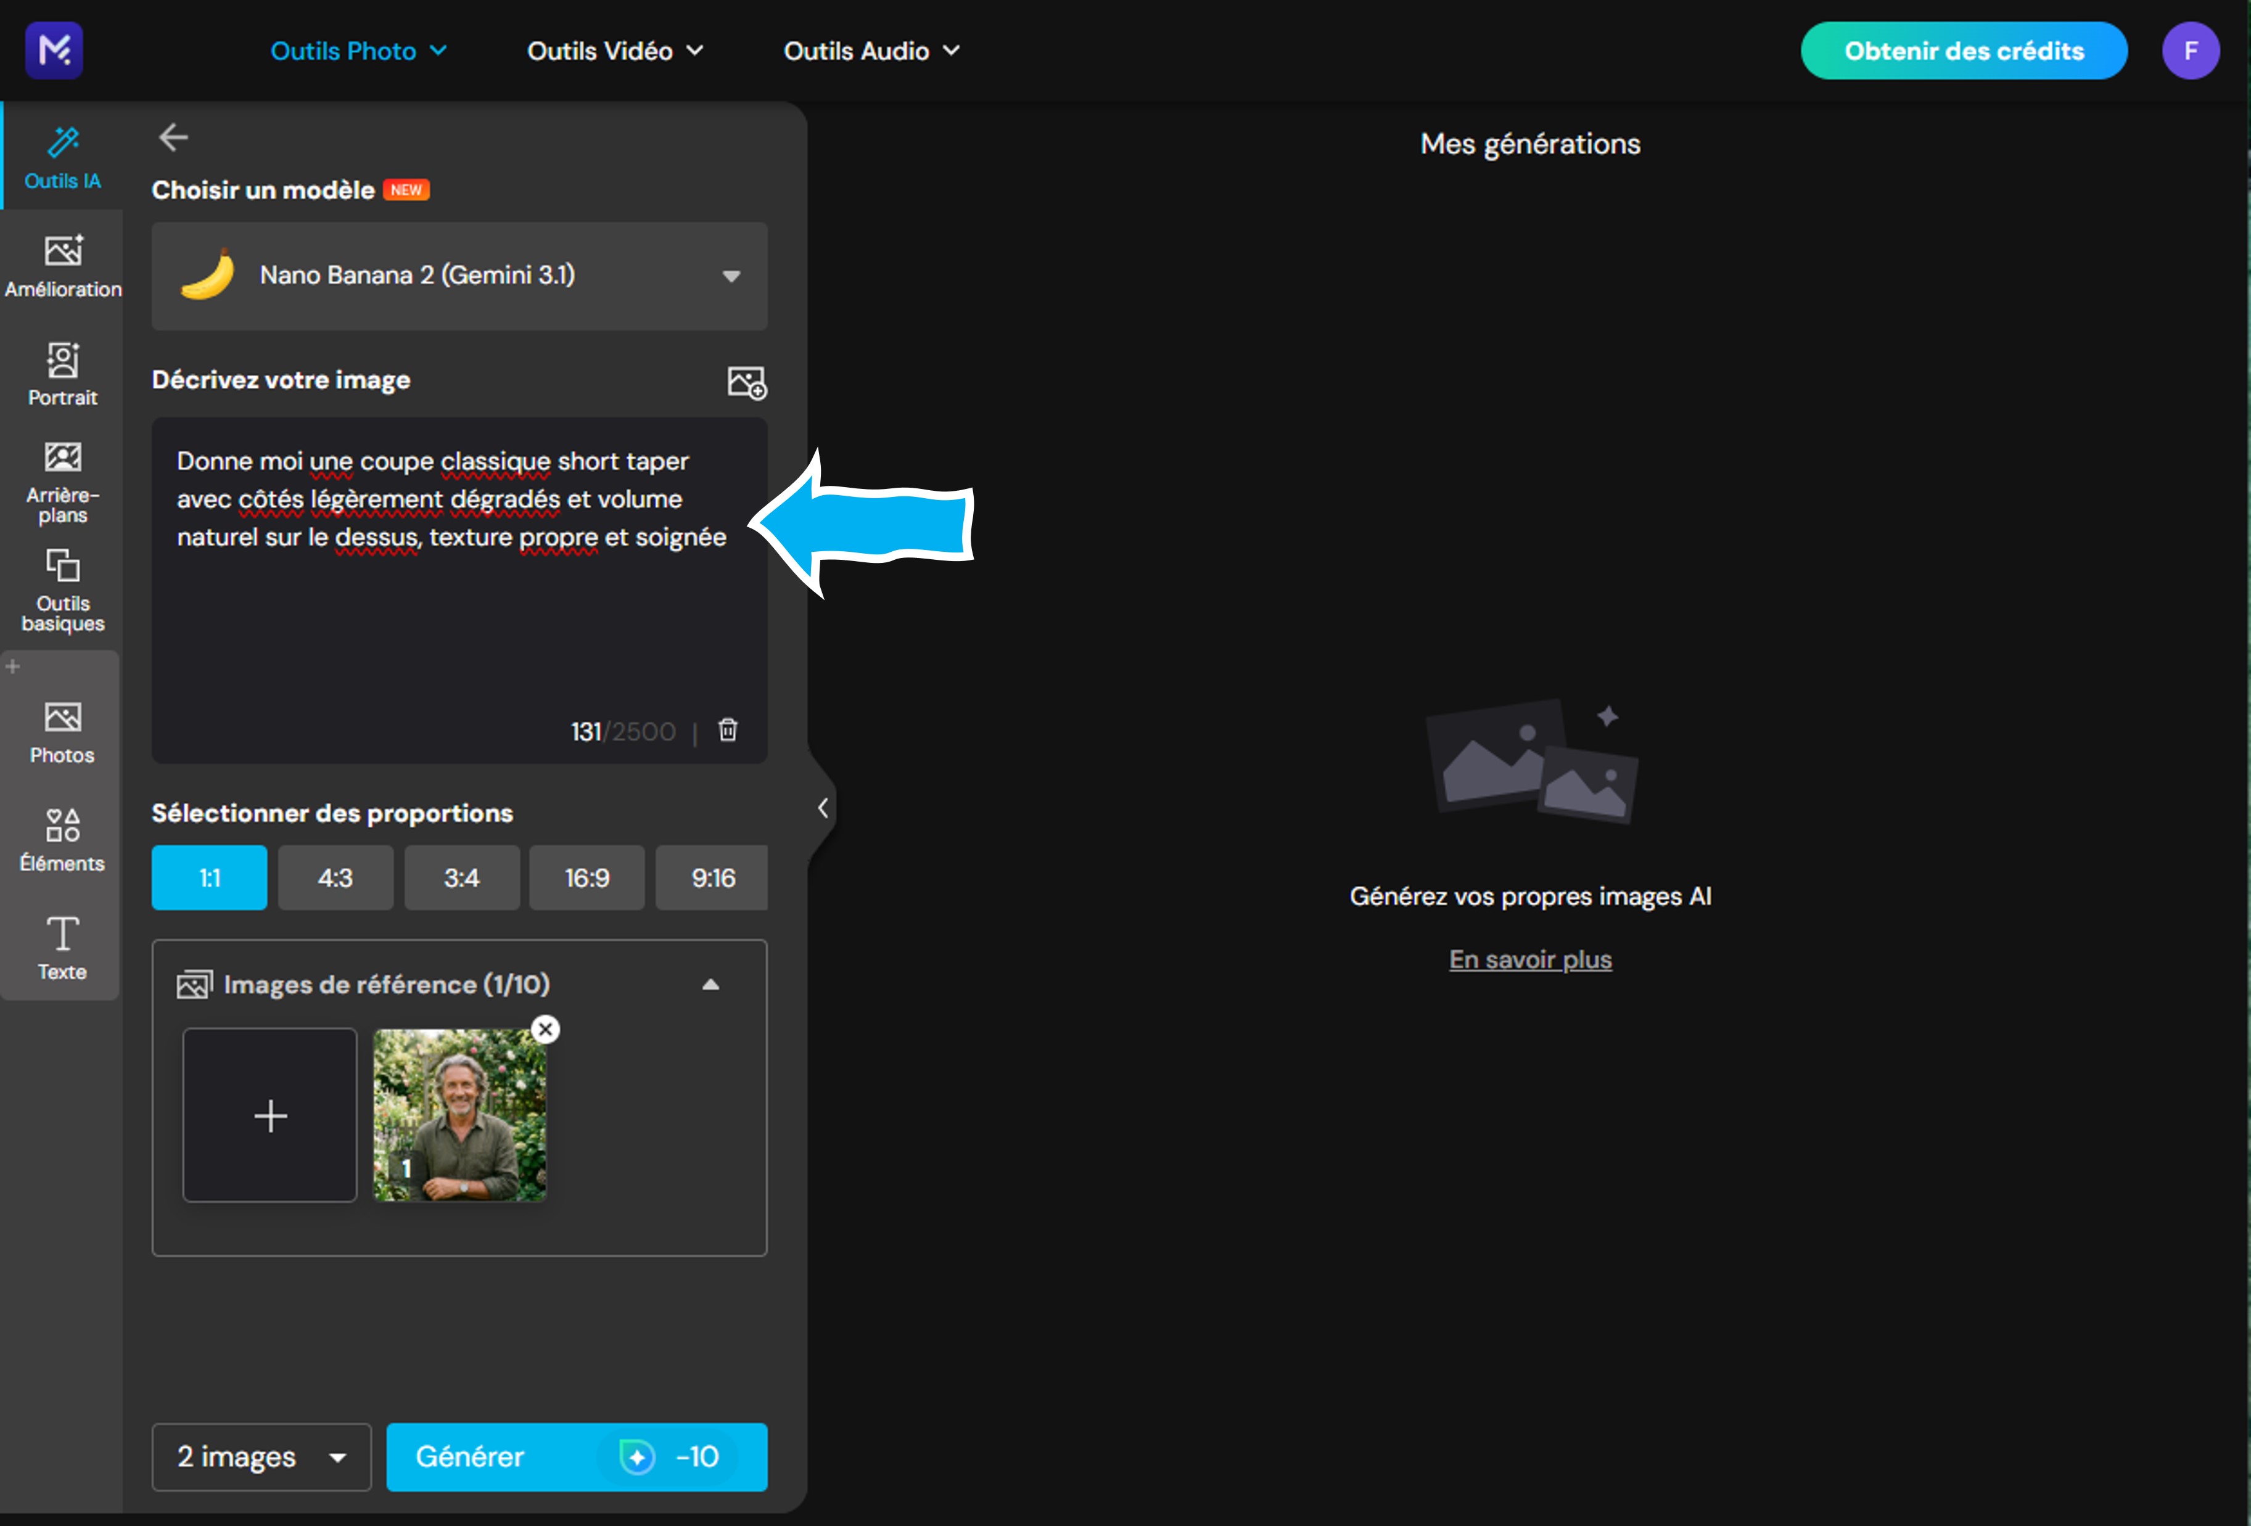Image resolution: width=2251 pixels, height=1526 pixels.
Task: Collapse the Images de référence section
Action: point(710,985)
